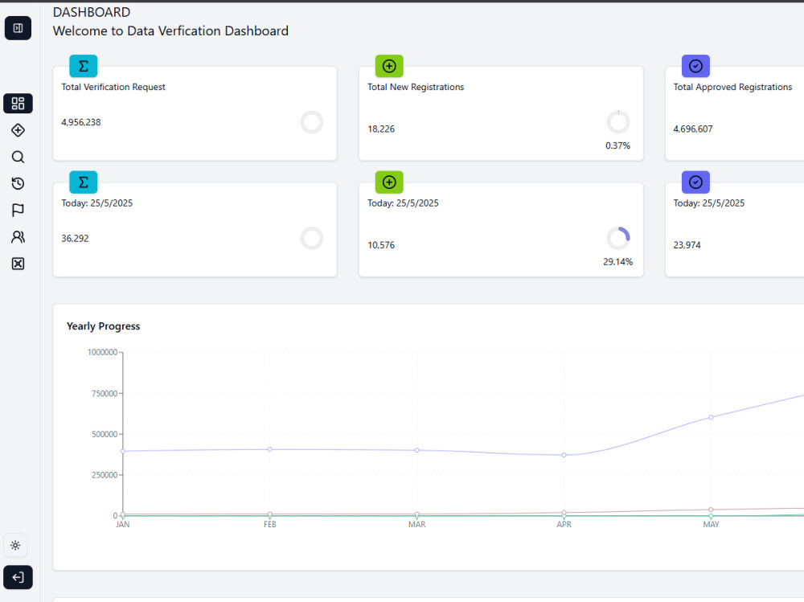804x602 pixels.
Task: Click the 29.14% progress ring
Action: [x=618, y=239]
